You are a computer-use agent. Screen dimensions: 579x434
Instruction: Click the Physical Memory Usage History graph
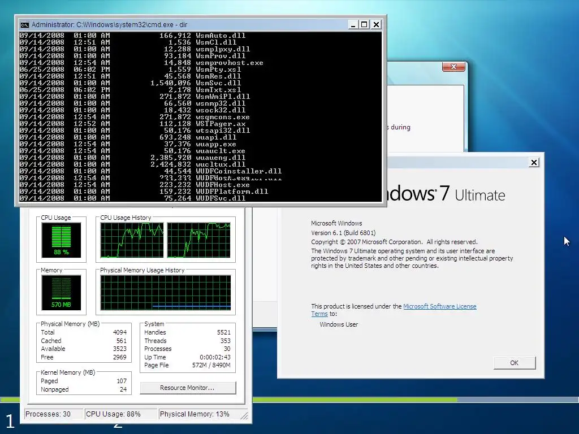[x=166, y=292]
